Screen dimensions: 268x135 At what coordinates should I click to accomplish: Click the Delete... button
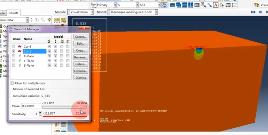coord(81,64)
